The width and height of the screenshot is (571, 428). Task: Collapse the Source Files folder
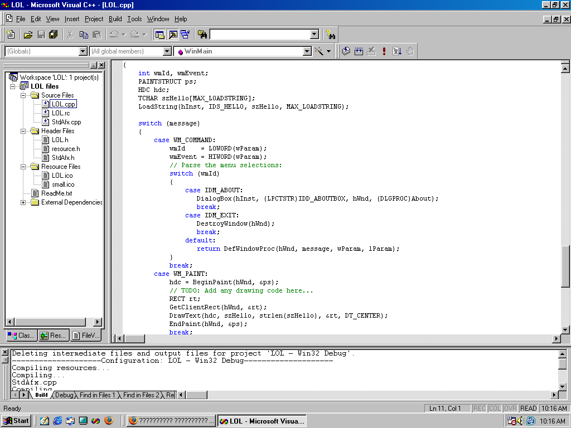[23, 95]
